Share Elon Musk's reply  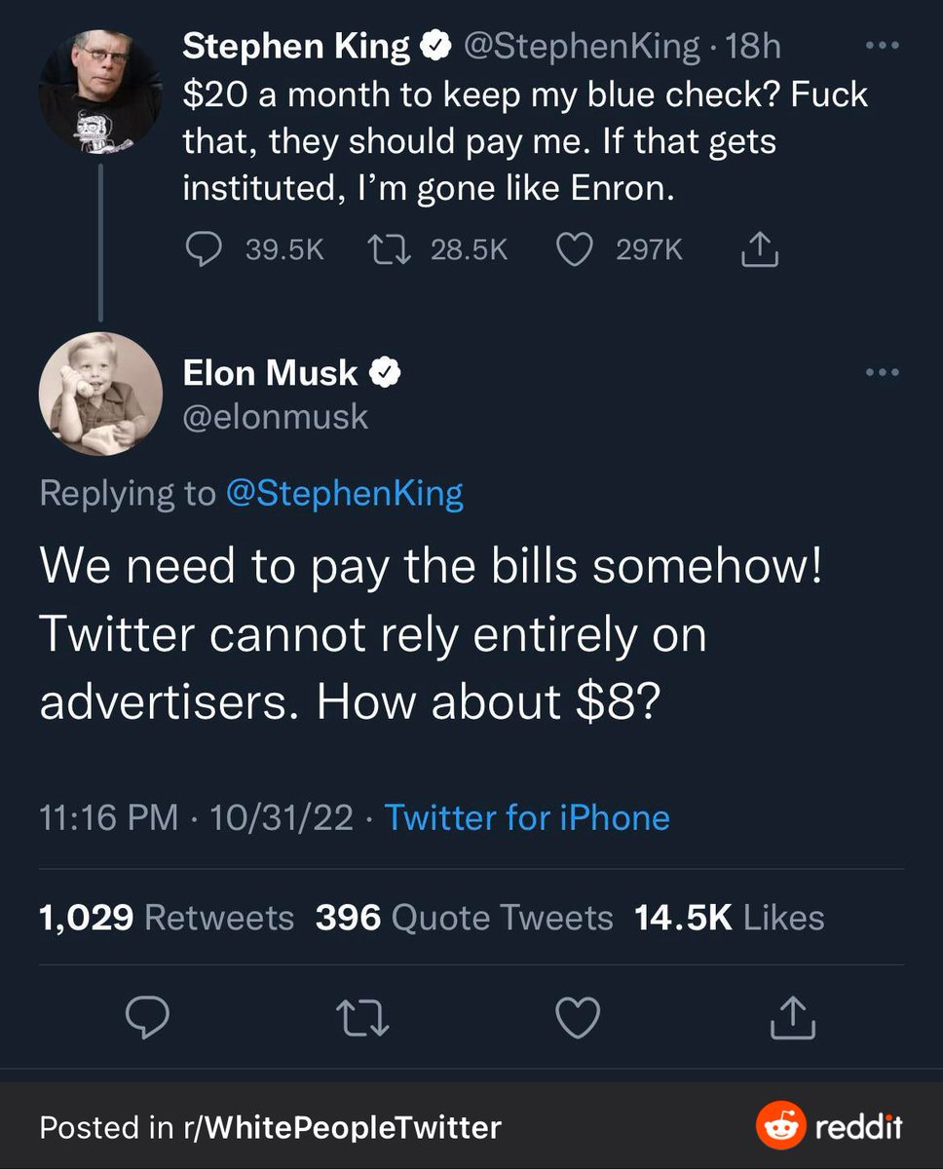pos(792,1018)
